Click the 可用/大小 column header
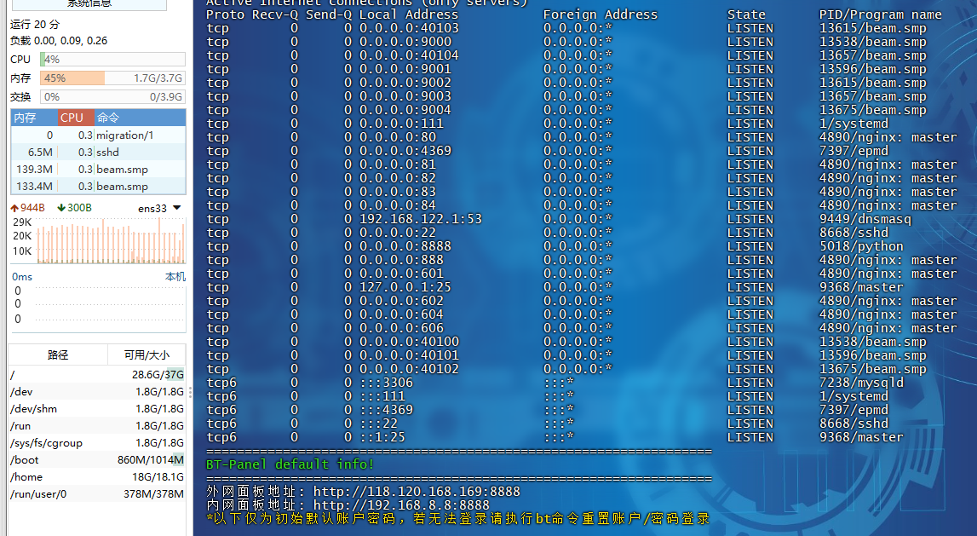The image size is (977, 536). click(x=147, y=354)
